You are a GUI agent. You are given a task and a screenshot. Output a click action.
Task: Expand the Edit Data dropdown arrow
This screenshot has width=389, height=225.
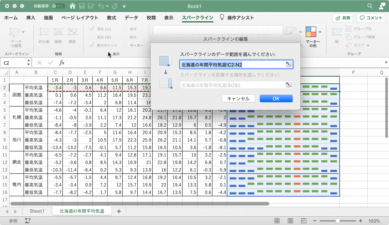(23, 32)
